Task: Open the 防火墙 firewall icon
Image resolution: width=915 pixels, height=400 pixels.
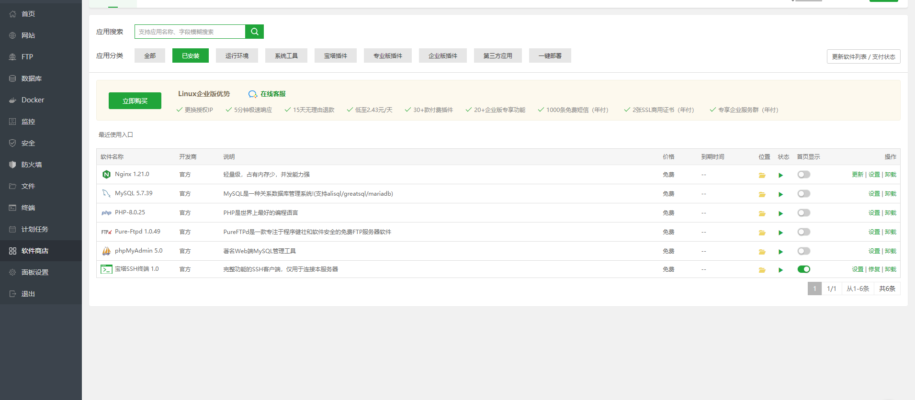Action: tap(12, 165)
